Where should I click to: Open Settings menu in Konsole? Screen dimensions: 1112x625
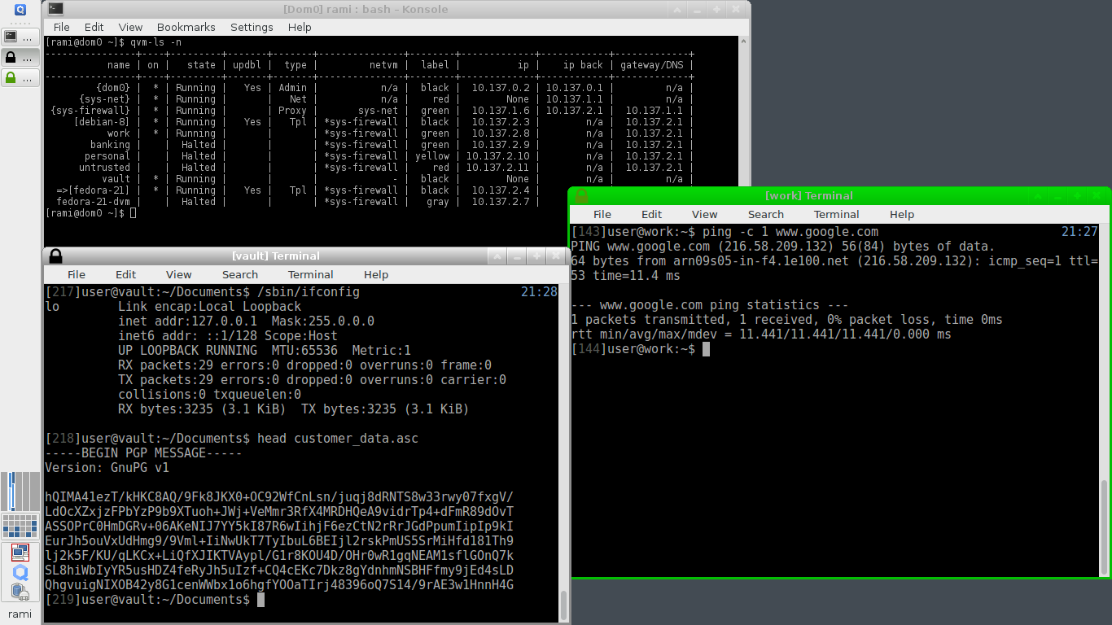tap(252, 27)
